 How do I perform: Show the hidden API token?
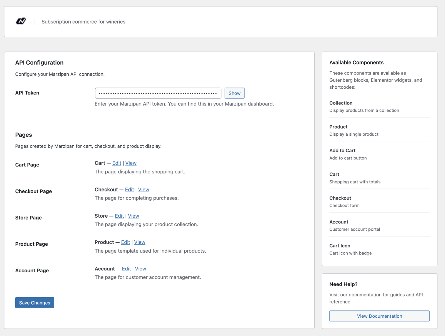pyautogui.click(x=234, y=93)
